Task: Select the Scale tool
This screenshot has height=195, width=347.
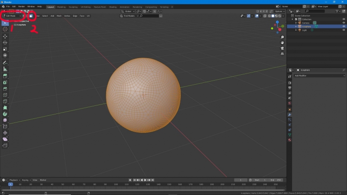Action: tap(5, 49)
